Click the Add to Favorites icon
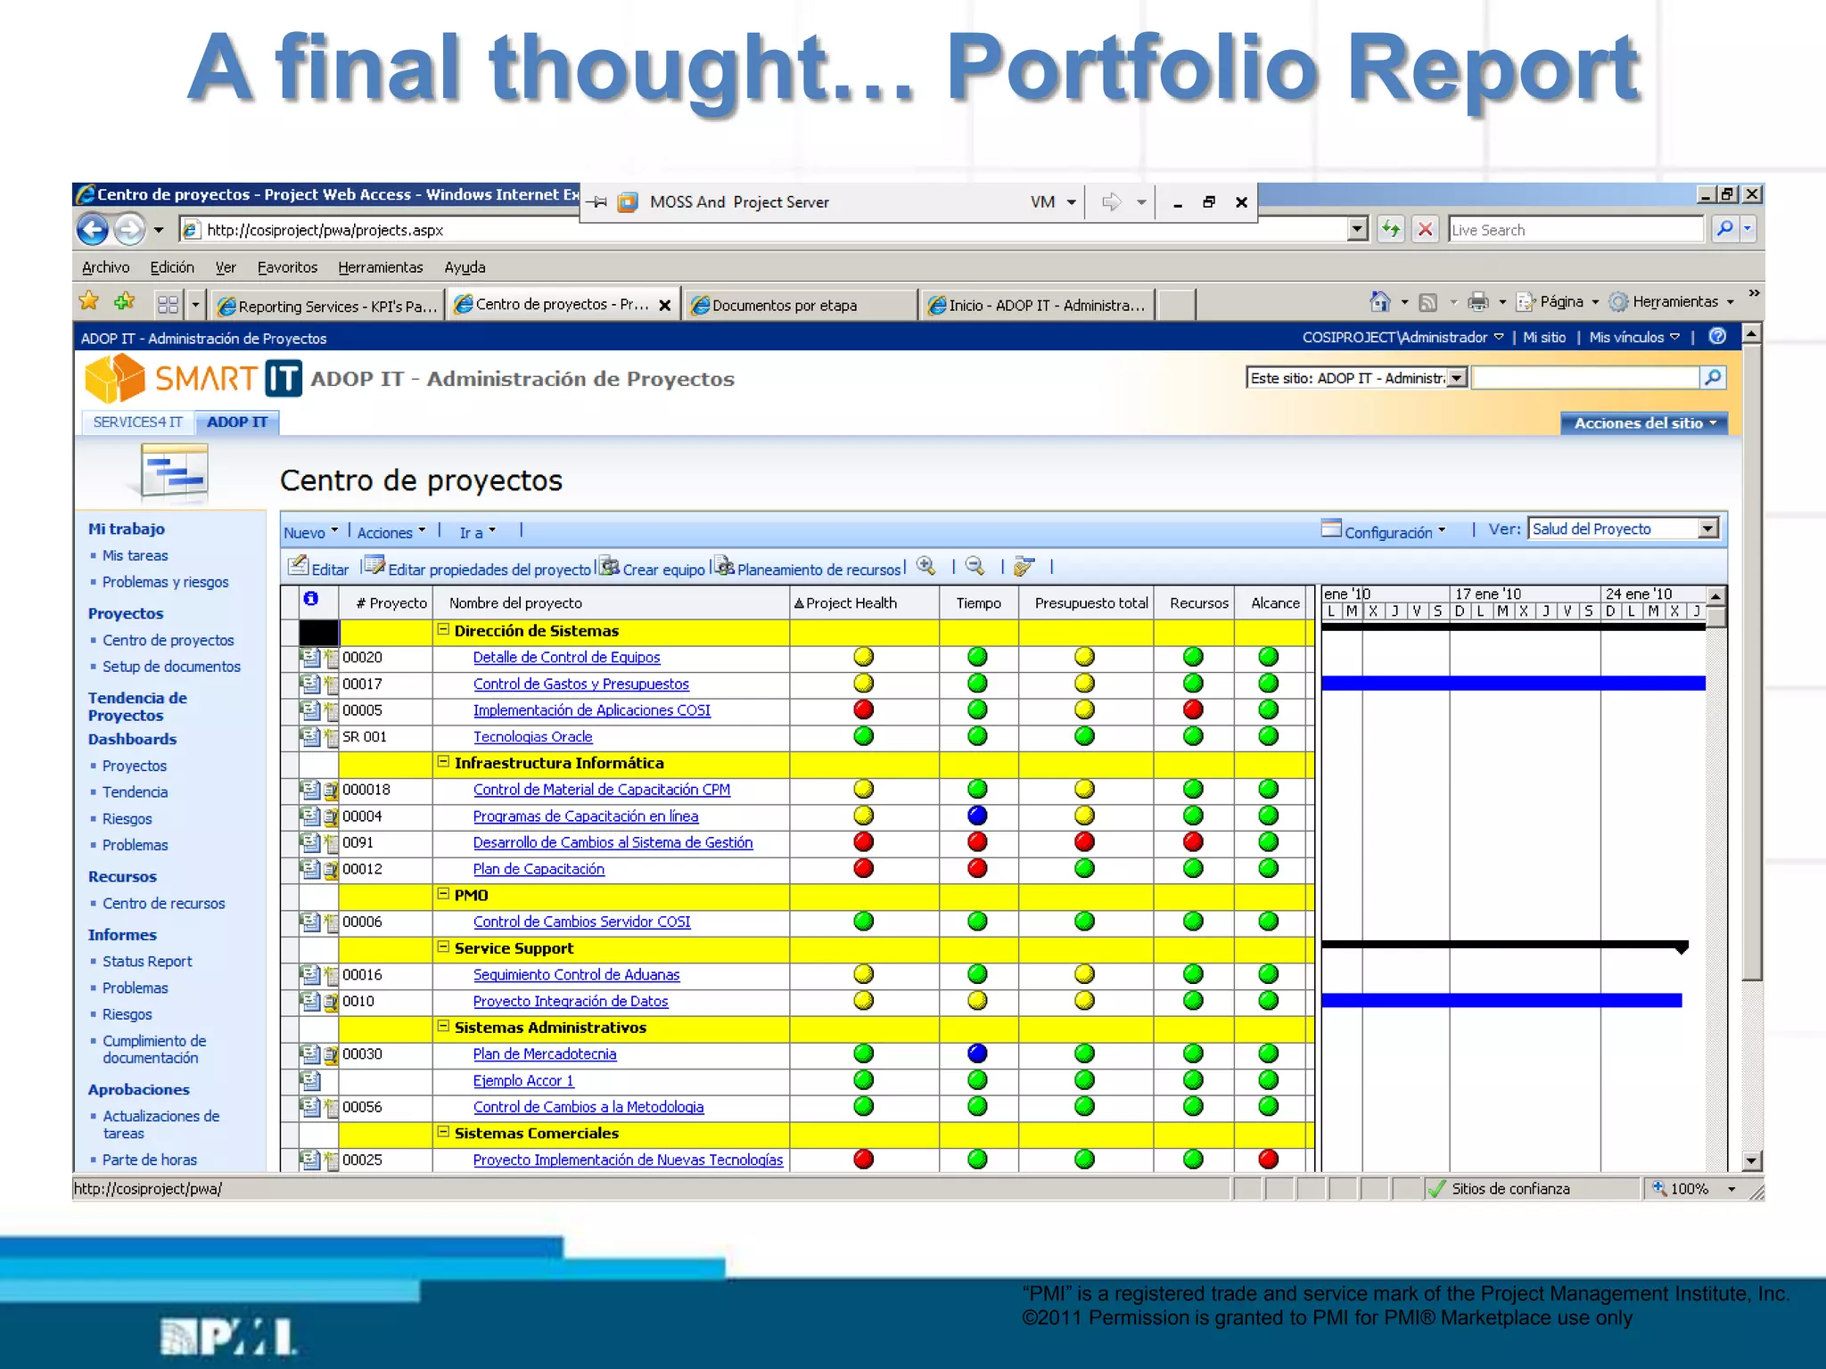This screenshot has width=1826, height=1369. pyautogui.click(x=125, y=301)
